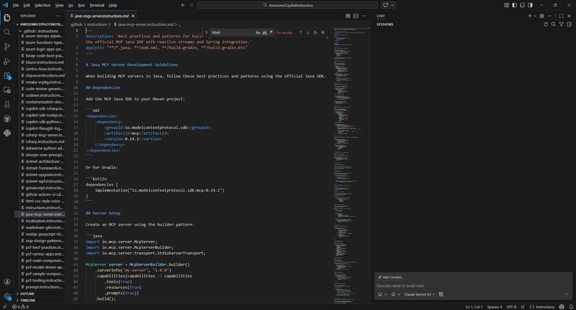
Task: Click the Add Context button
Action: pos(391,277)
